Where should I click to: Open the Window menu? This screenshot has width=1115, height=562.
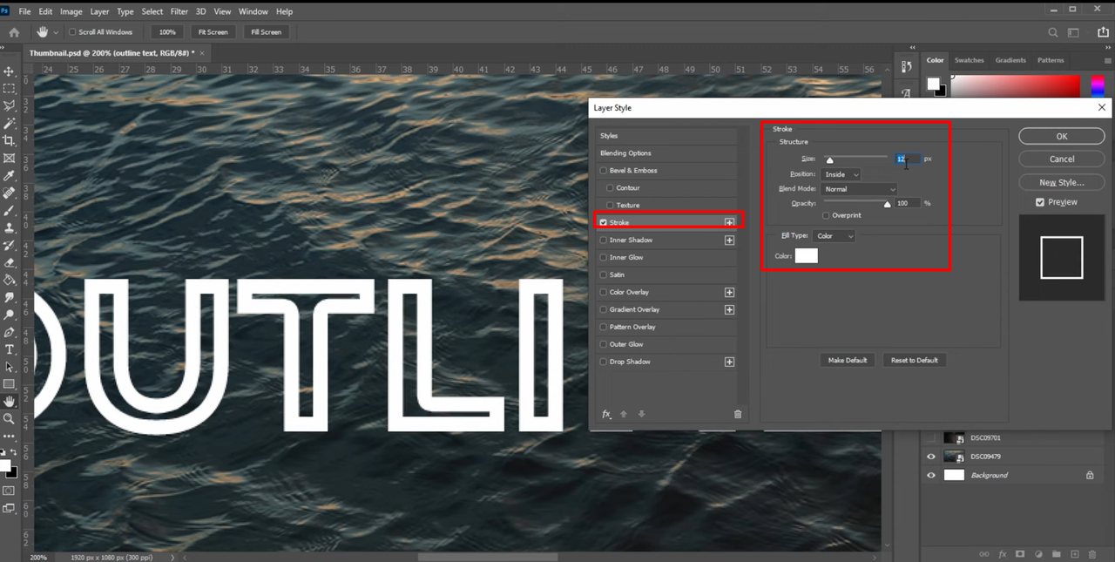(253, 11)
